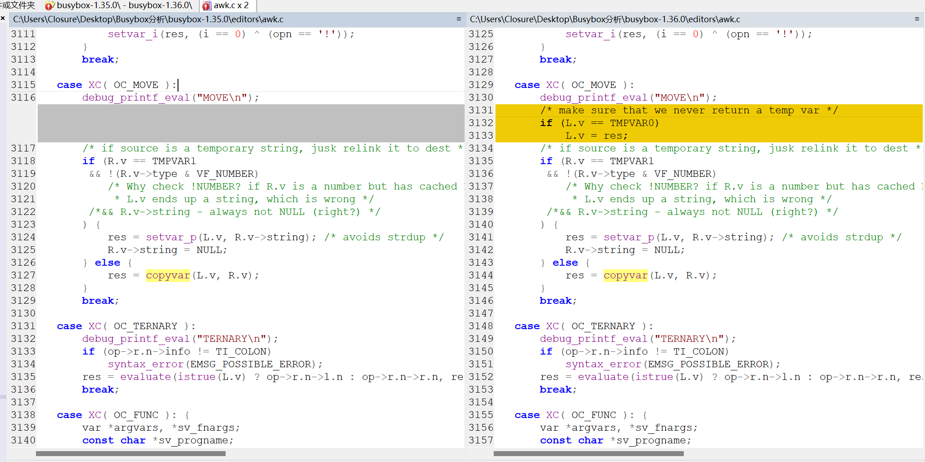Open the right pane hamburger menu
The image size is (925, 462).
tap(917, 19)
